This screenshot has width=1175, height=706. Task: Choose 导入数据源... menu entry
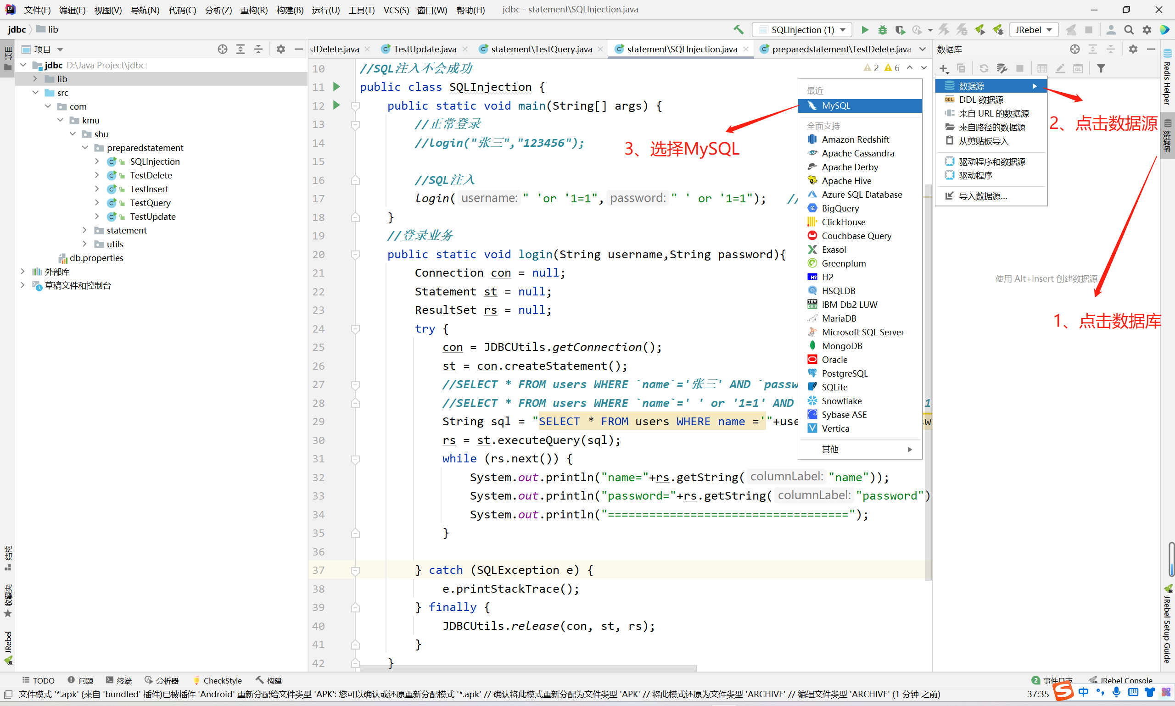pyautogui.click(x=982, y=196)
